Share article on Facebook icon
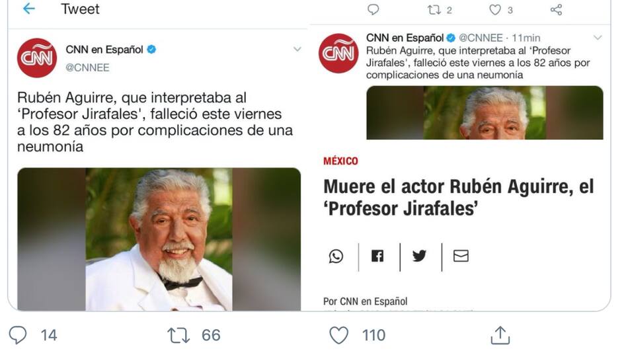 (377, 256)
